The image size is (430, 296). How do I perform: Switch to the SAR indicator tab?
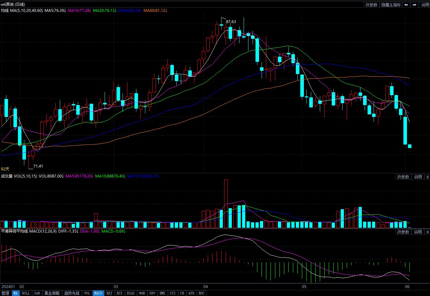[37, 293]
